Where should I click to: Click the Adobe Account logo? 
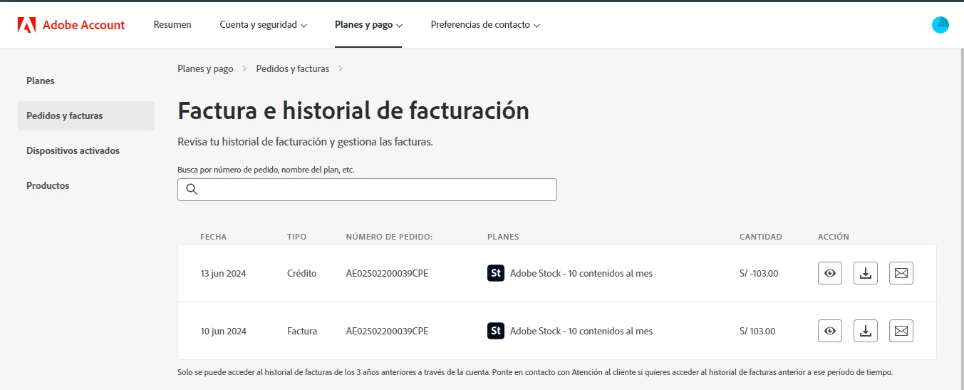71,25
